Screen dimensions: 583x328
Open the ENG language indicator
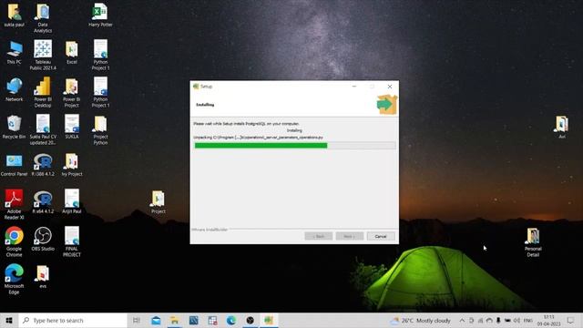point(528,320)
